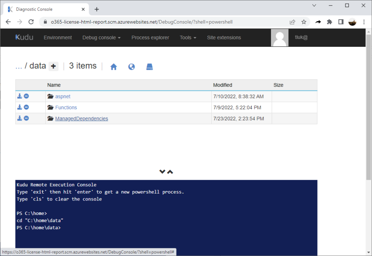This screenshot has height=256, width=372.
Task: Click the data breadcrumb label
Action: 37,66
